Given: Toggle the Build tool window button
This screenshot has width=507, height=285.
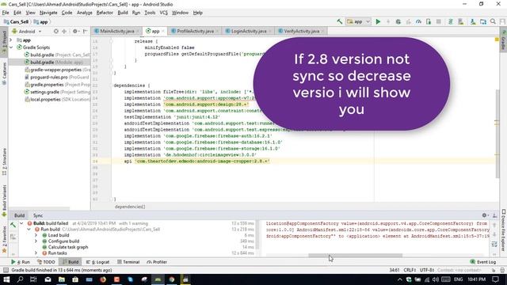Looking at the screenshot, I should coord(71,262).
